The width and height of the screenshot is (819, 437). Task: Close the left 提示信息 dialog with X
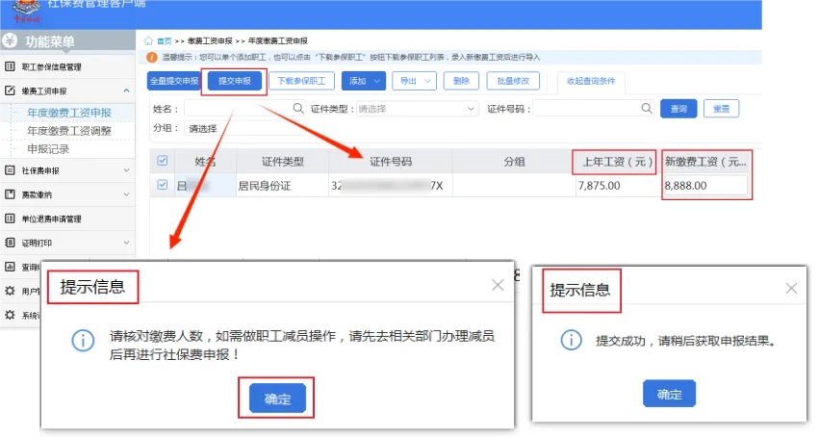[498, 285]
